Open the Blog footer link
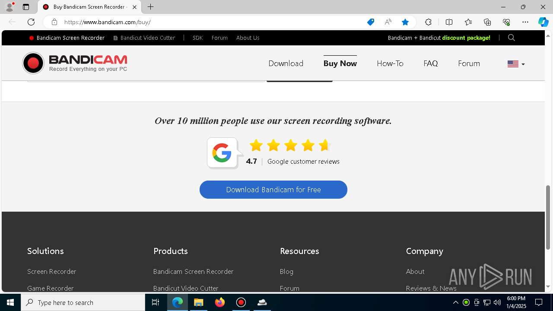Screen dimensions: 553x311 tap(286, 272)
